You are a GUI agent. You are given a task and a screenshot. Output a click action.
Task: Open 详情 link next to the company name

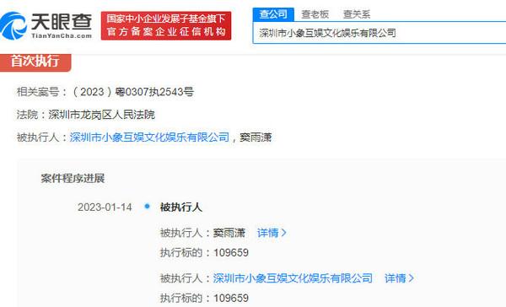click(x=399, y=278)
